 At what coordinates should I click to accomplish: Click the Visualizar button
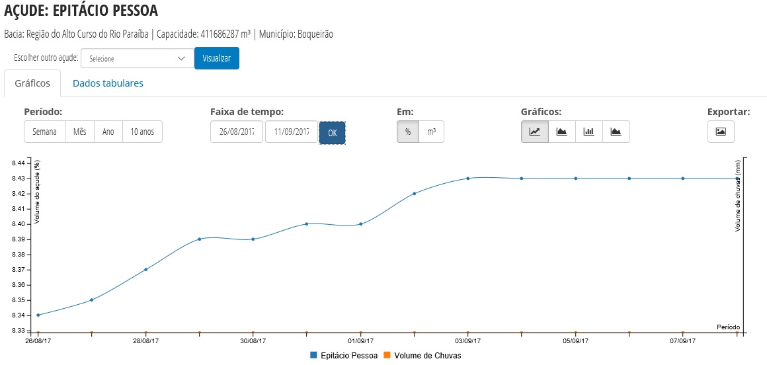coord(217,58)
